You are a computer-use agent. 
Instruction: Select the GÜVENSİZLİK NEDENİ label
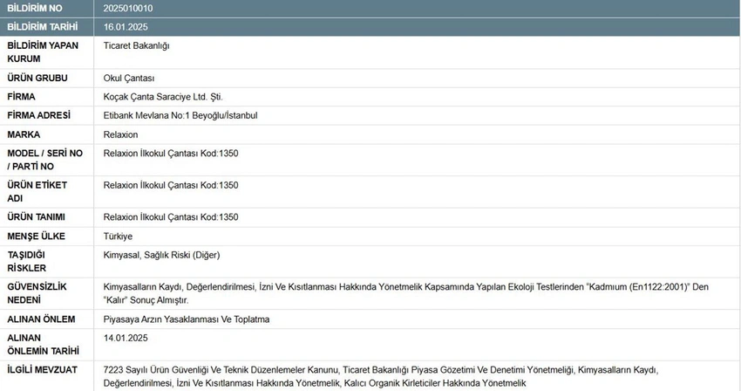tap(37, 293)
